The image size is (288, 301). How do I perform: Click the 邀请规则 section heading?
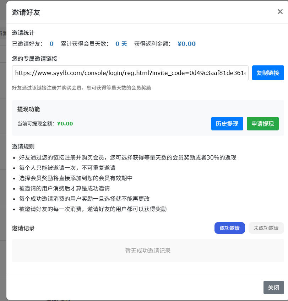pos(23,146)
